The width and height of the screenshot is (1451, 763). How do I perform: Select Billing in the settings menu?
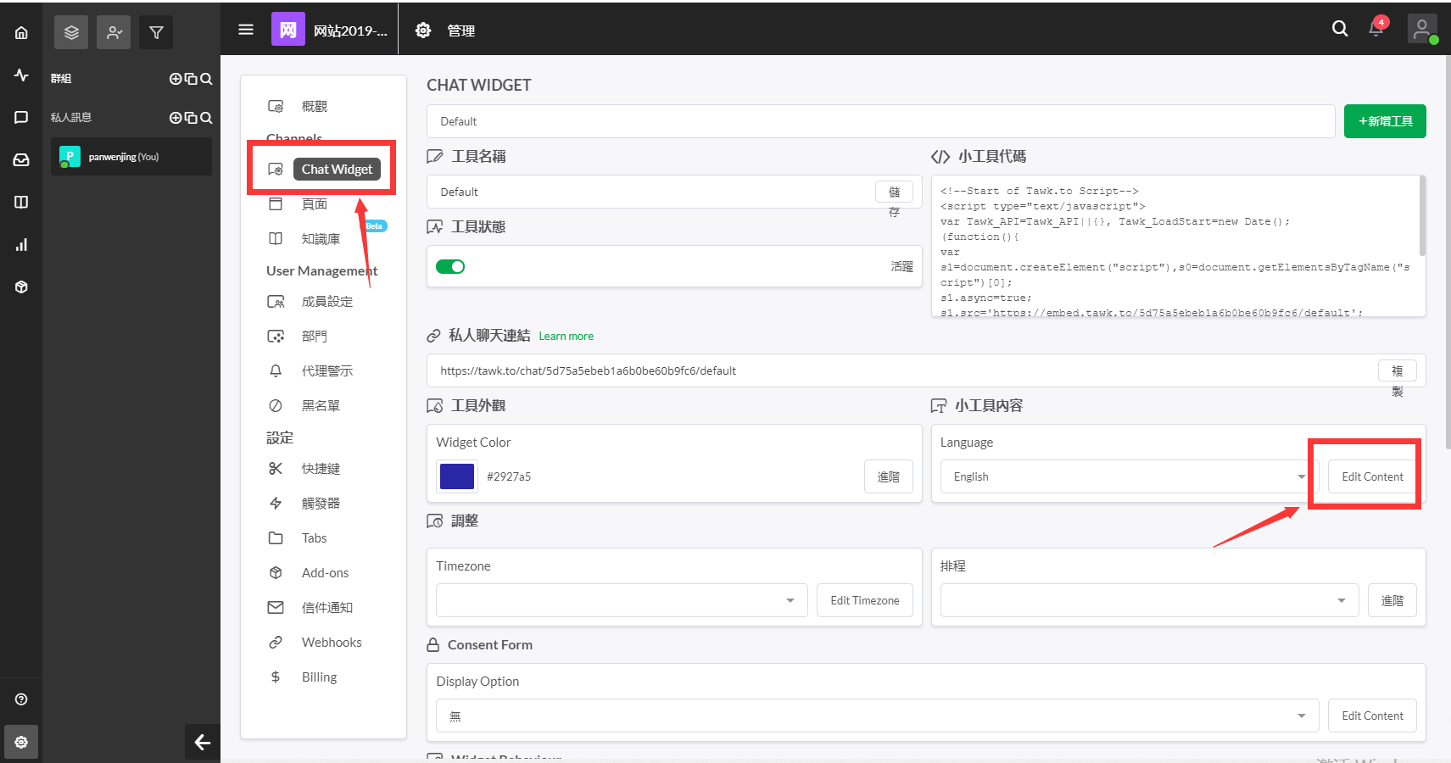(x=319, y=677)
